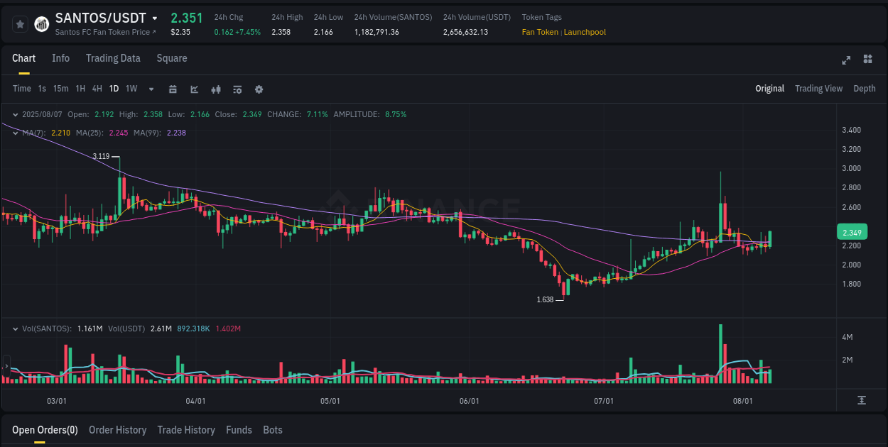Image resolution: width=888 pixels, height=447 pixels.
Task: Open the Order History tab
Action: tap(117, 430)
